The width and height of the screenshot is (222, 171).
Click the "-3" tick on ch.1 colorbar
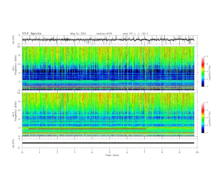(x=207, y=56)
